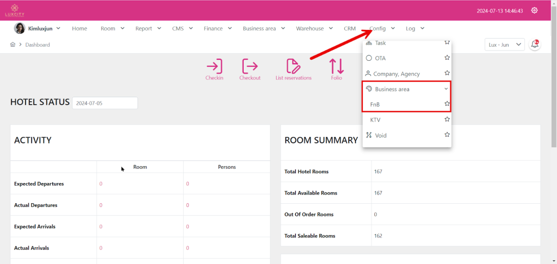Go to the CRM page
The height and width of the screenshot is (264, 557).
click(350, 28)
